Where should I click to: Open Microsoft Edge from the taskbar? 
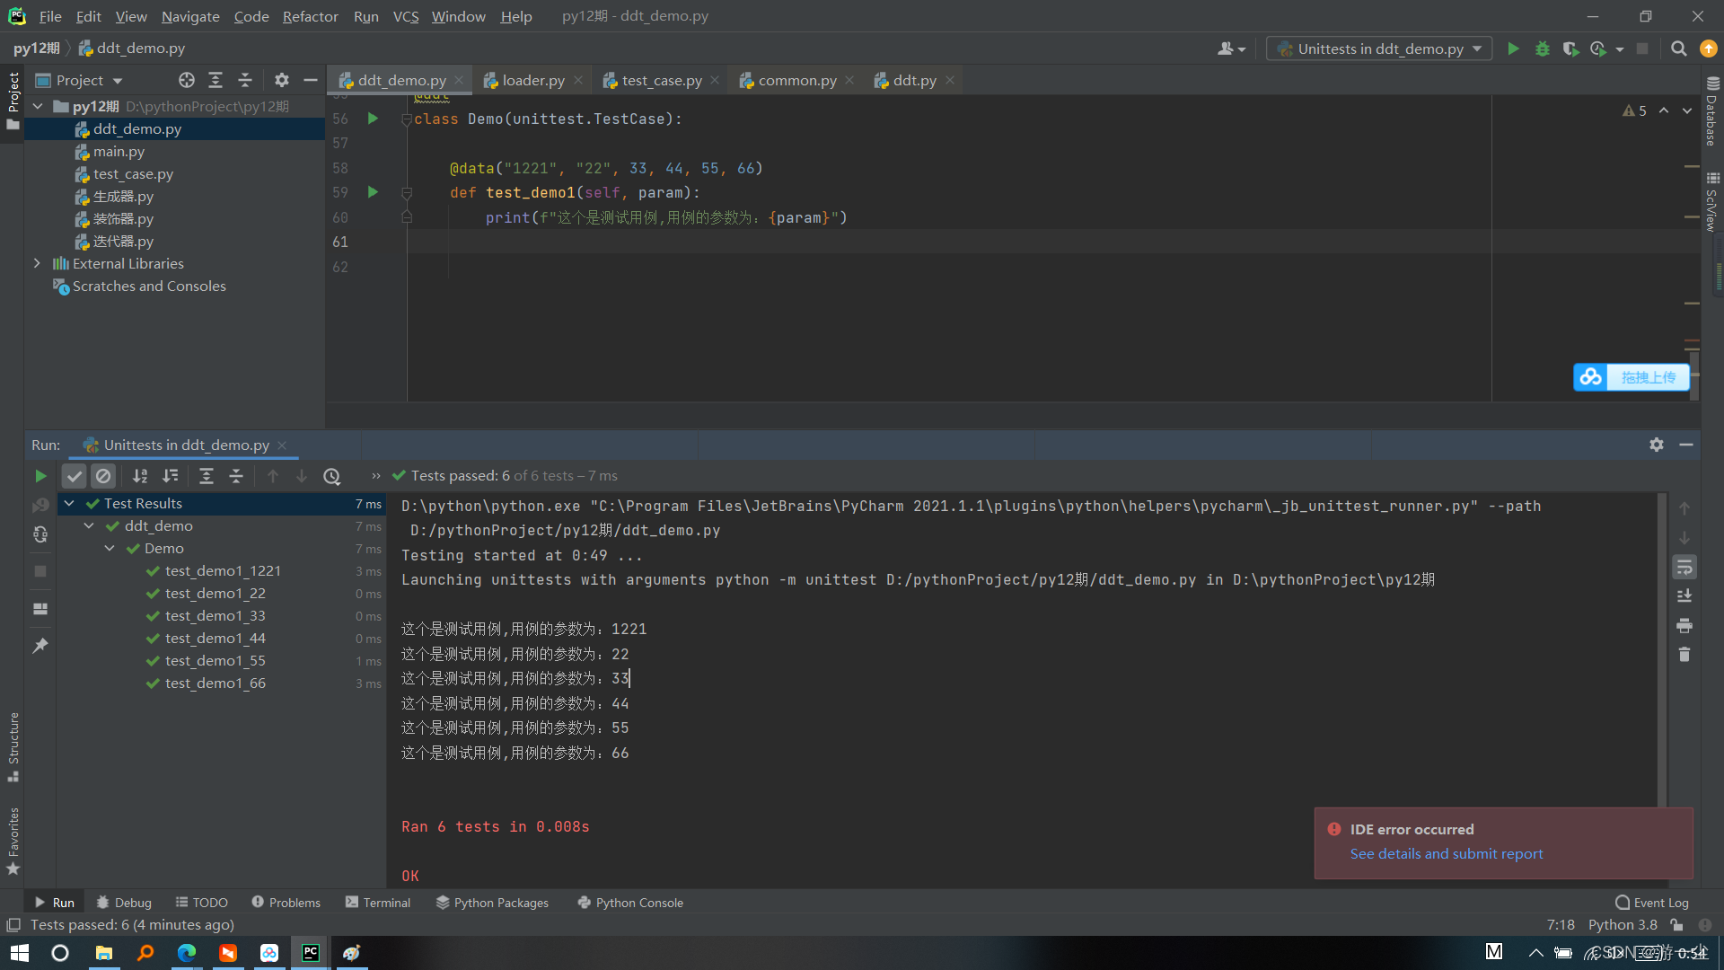tap(187, 953)
